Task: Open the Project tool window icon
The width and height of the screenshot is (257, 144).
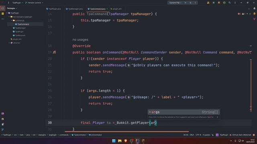Action: click(3, 8)
